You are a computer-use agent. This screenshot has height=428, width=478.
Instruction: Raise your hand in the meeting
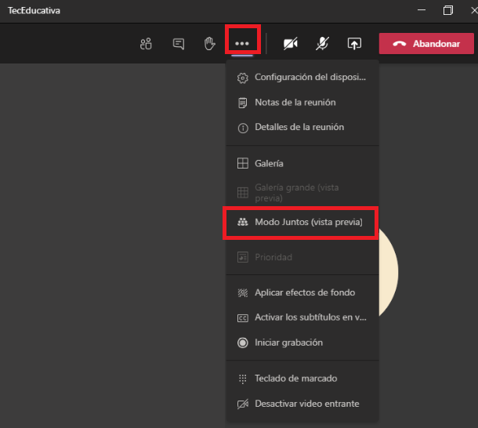(209, 44)
